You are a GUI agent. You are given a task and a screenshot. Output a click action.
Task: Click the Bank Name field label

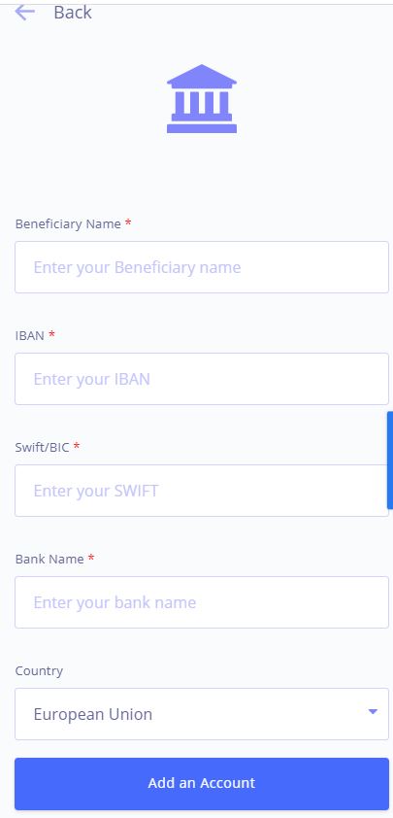49,559
